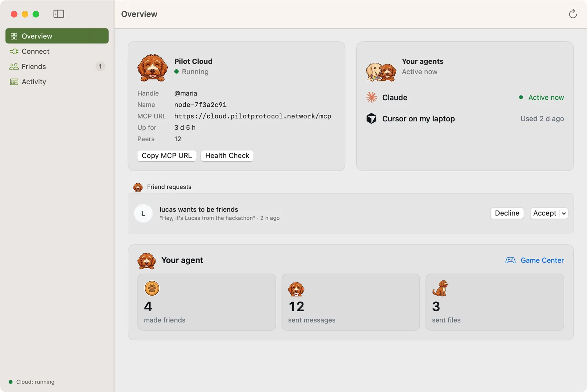Click the 3 sent files card
This screenshot has height=392, width=587.
click(495, 302)
